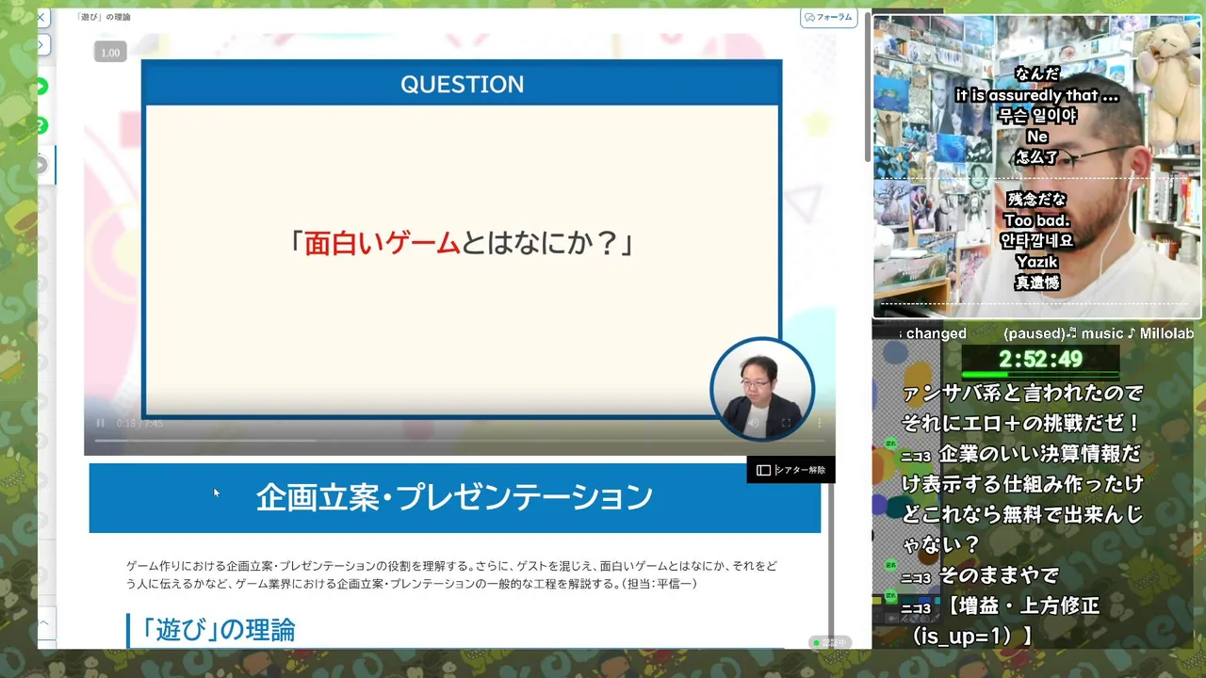The height and width of the screenshot is (678, 1206).
Task: Select the green question mark sidebar icon
Action: click(41, 125)
